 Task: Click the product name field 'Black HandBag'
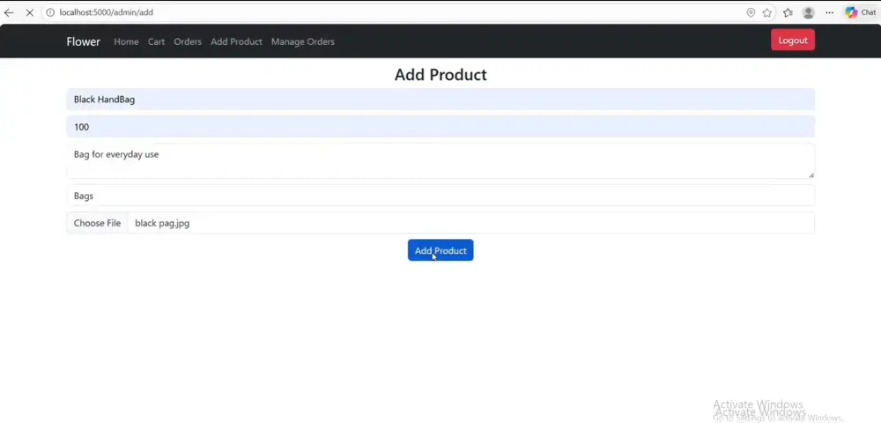440,100
